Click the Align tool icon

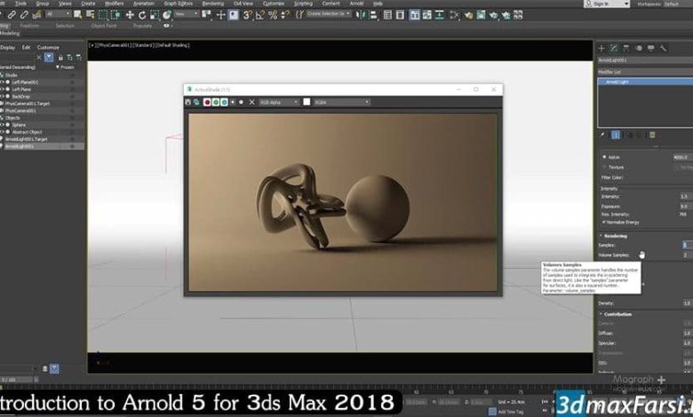pyautogui.click(x=373, y=14)
